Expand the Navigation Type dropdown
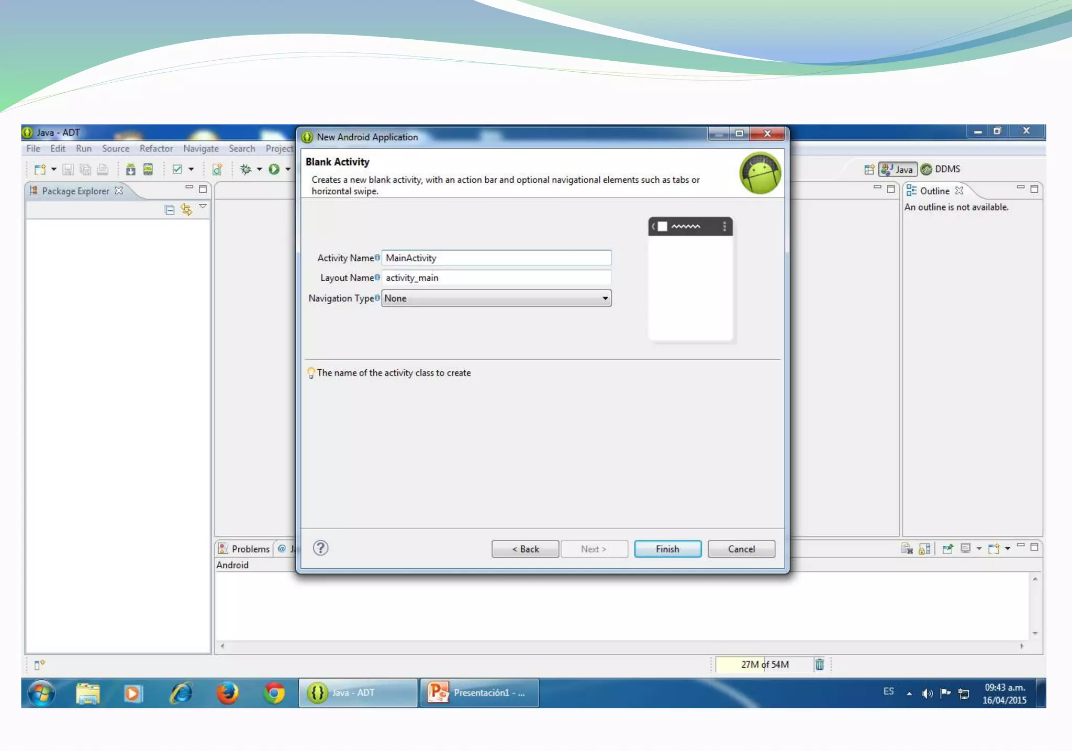This screenshot has width=1072, height=751. coord(605,298)
